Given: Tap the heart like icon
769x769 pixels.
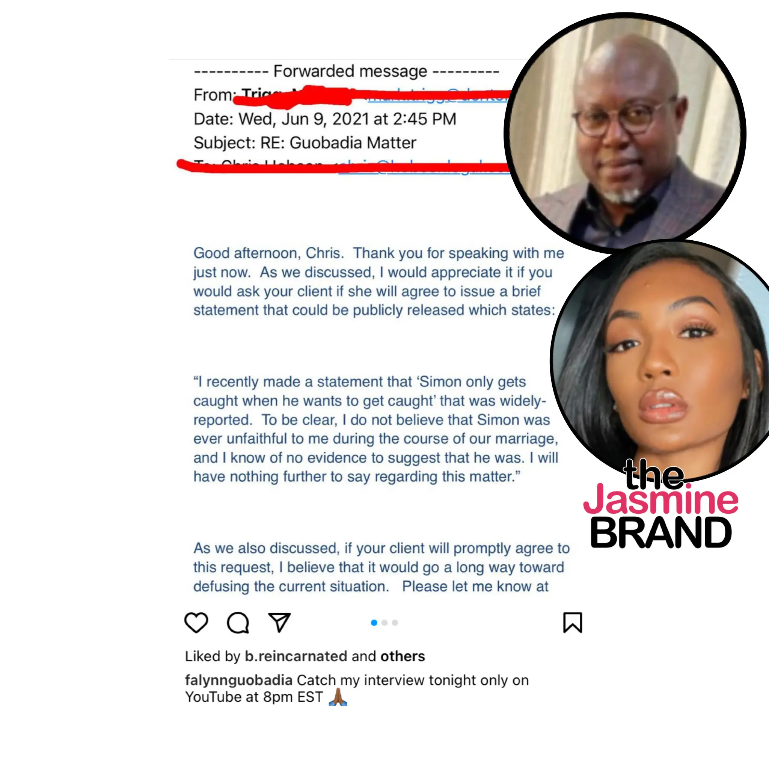Looking at the screenshot, I should (x=196, y=623).
